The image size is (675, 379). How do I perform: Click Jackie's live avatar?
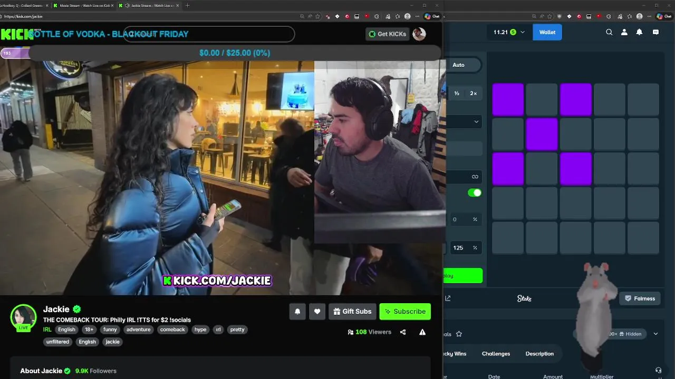tap(23, 317)
